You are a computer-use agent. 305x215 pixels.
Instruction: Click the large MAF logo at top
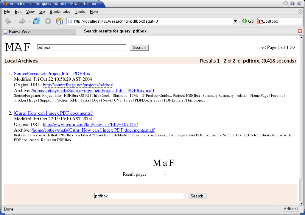click(x=18, y=47)
